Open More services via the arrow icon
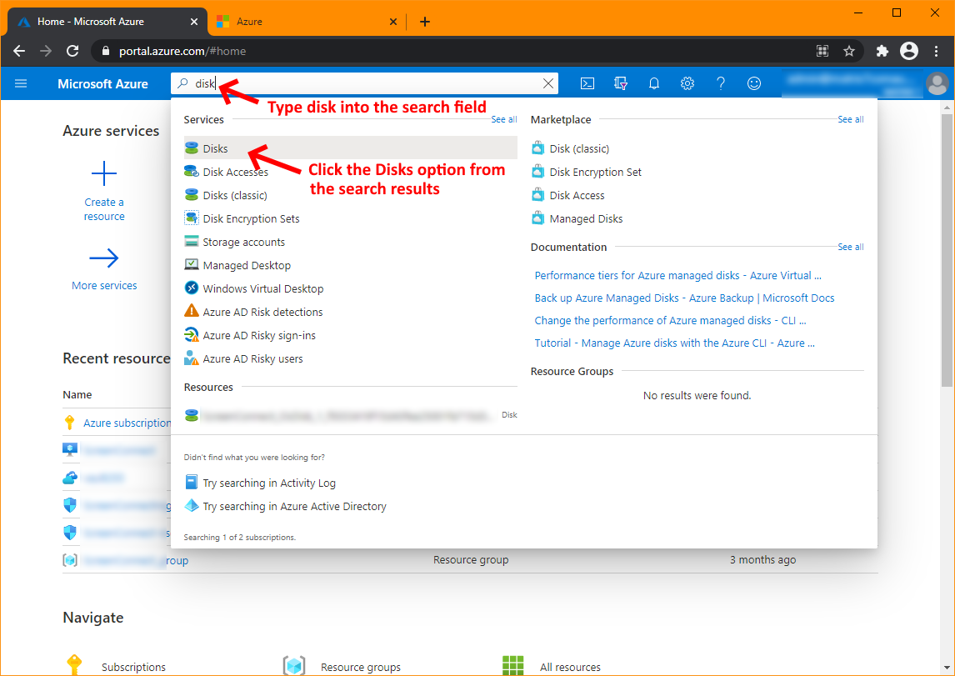 tap(103, 258)
